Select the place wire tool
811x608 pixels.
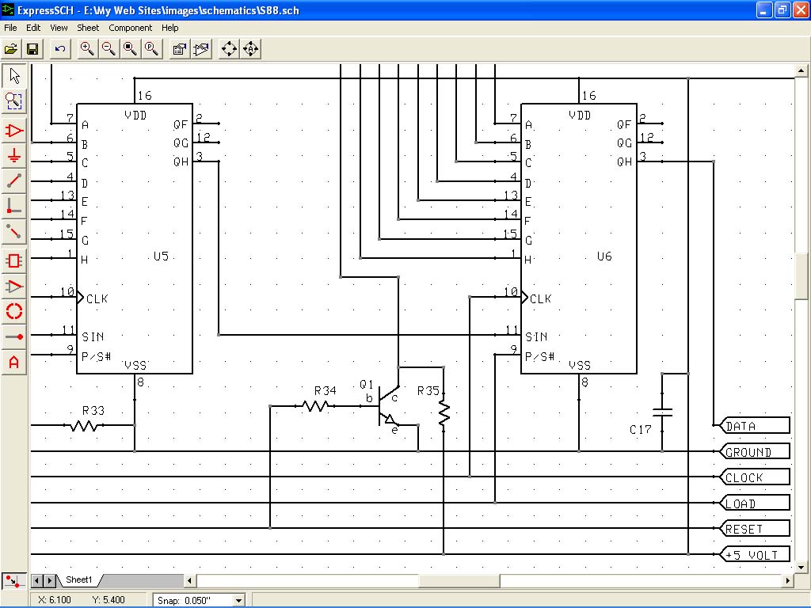[x=14, y=181]
